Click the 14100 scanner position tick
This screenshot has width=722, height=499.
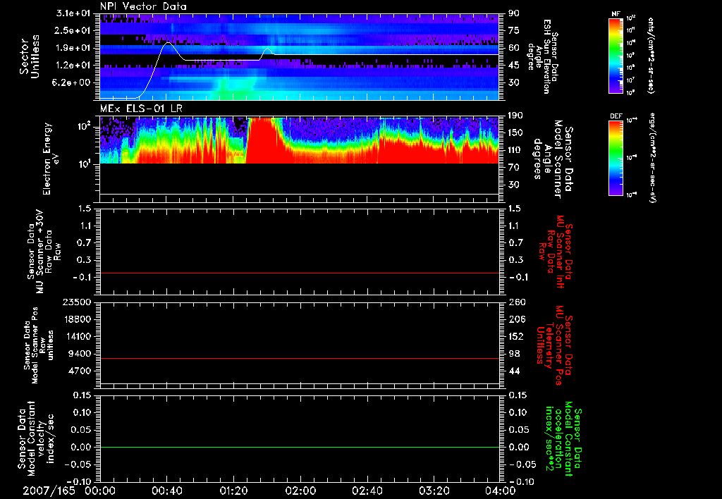coord(77,336)
